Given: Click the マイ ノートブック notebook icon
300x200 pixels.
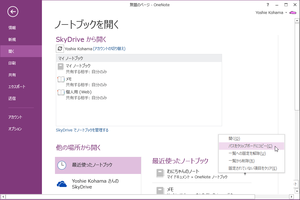Looking at the screenshot, I should tap(61, 67).
